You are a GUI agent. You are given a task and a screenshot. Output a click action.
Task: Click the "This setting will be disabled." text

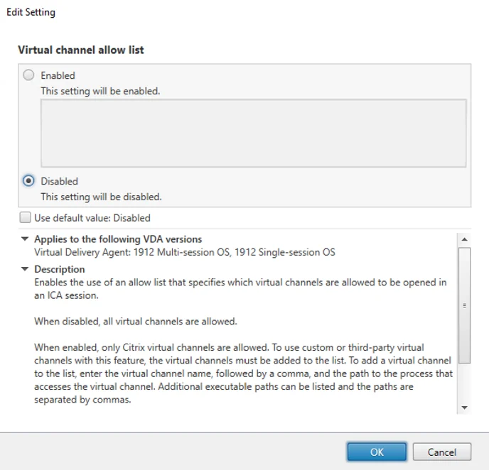(101, 197)
